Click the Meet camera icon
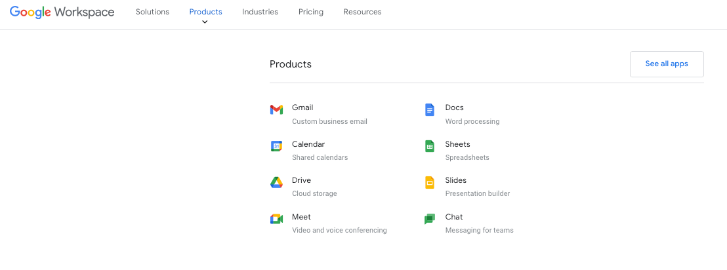Screen dimensions: 727x270 pos(276,219)
